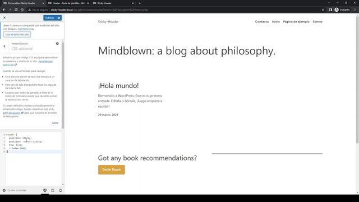
Task: Click 'Aprende más sobre CSS' link
Action: tap(27, 63)
